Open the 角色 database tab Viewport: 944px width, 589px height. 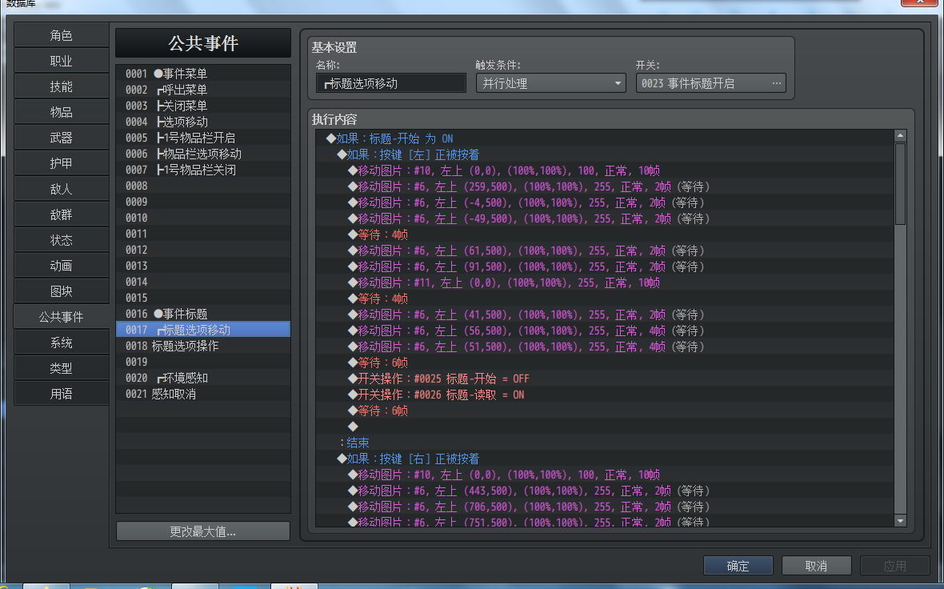point(61,35)
